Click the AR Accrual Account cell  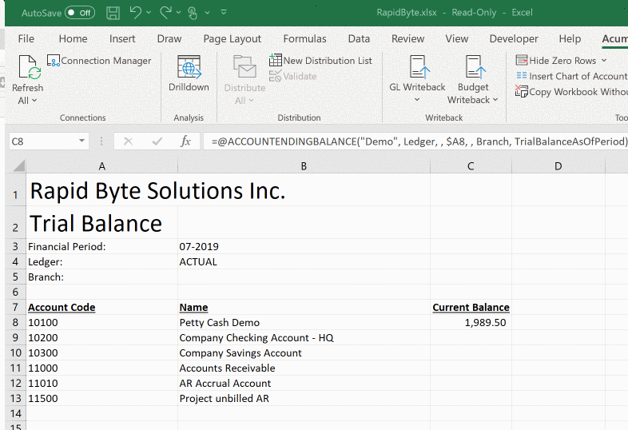[x=304, y=383]
